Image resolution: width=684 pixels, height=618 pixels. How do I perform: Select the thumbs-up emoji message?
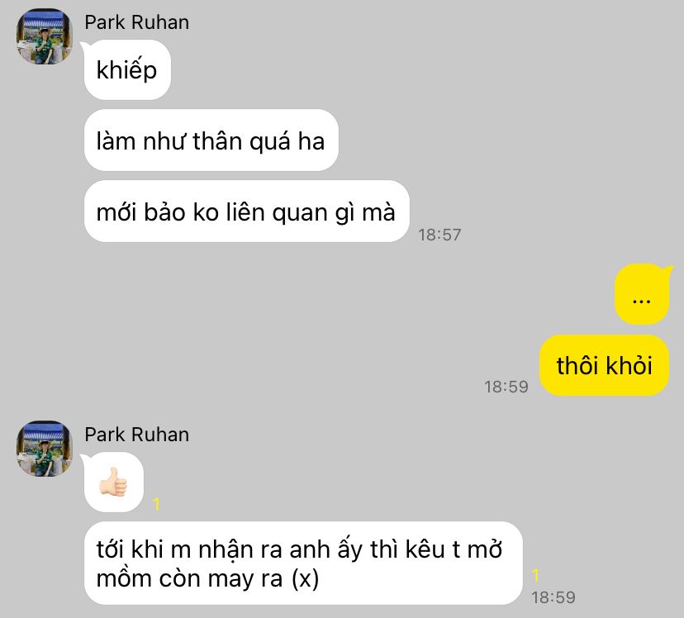coord(113,482)
